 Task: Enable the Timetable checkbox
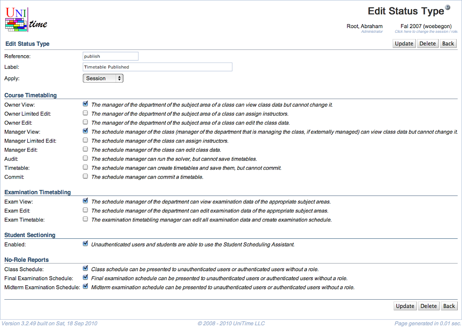(x=85, y=167)
